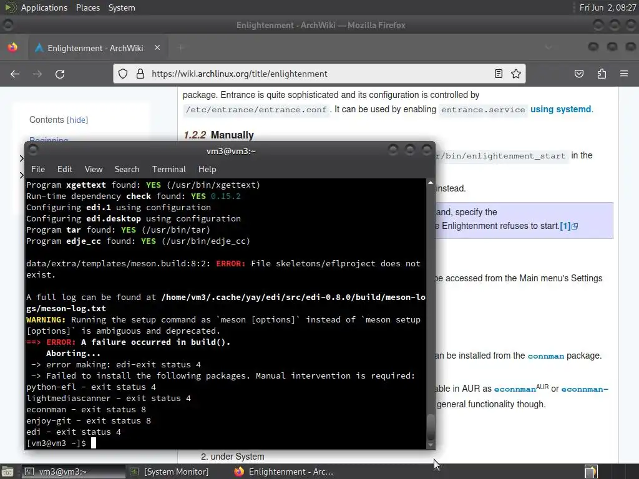This screenshot has width=639, height=479.
Task: Click /etc/entrance/entrance.conf code text
Action: (x=256, y=110)
